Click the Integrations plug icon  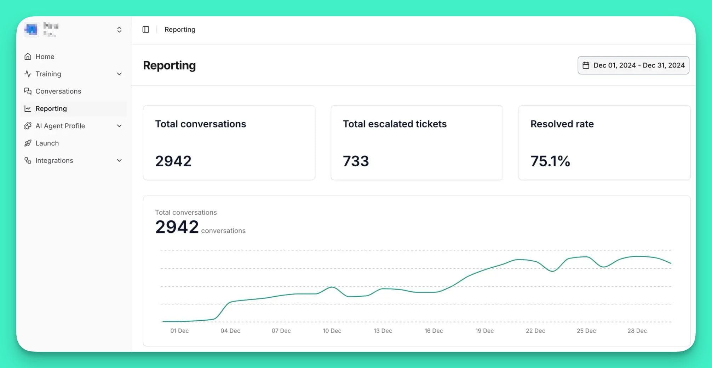coord(28,160)
